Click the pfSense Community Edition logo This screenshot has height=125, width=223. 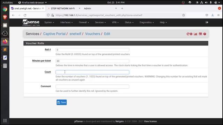point(31,23)
